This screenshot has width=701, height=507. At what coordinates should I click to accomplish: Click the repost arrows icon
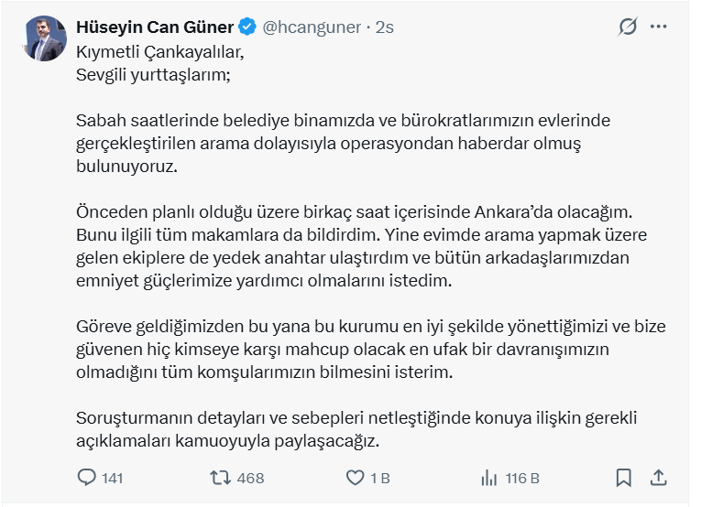(x=221, y=478)
